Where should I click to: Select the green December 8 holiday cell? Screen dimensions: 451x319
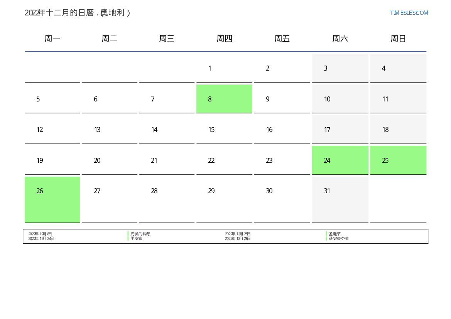pyautogui.click(x=224, y=99)
